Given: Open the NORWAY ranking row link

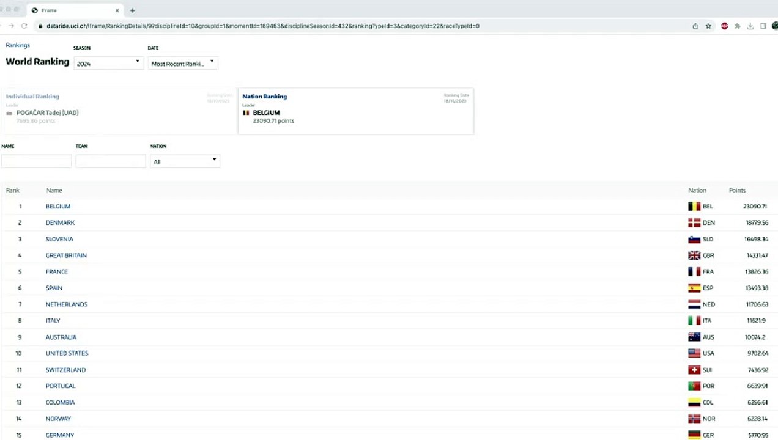Looking at the screenshot, I should [58, 419].
